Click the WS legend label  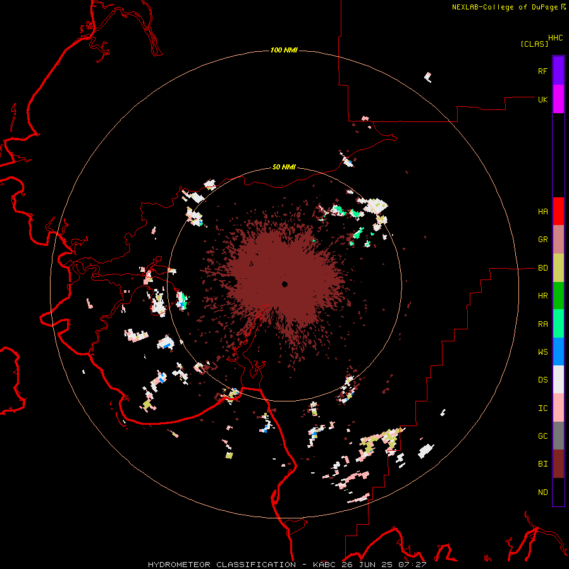tap(542, 352)
